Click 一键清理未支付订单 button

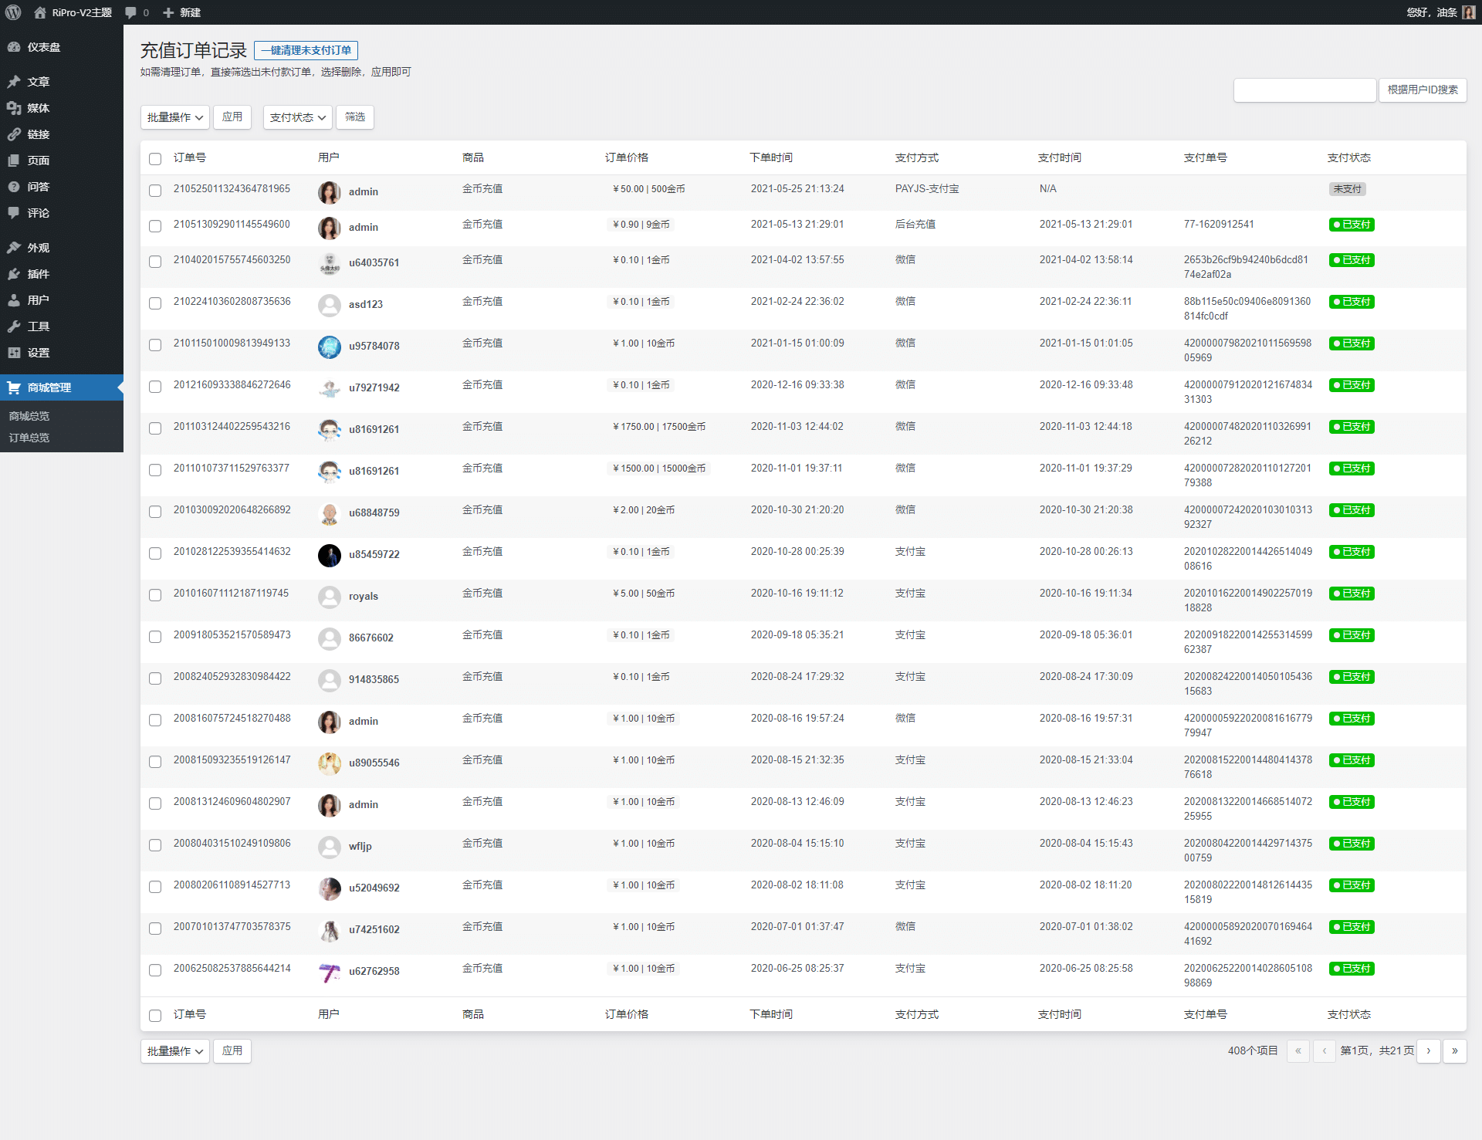[306, 50]
